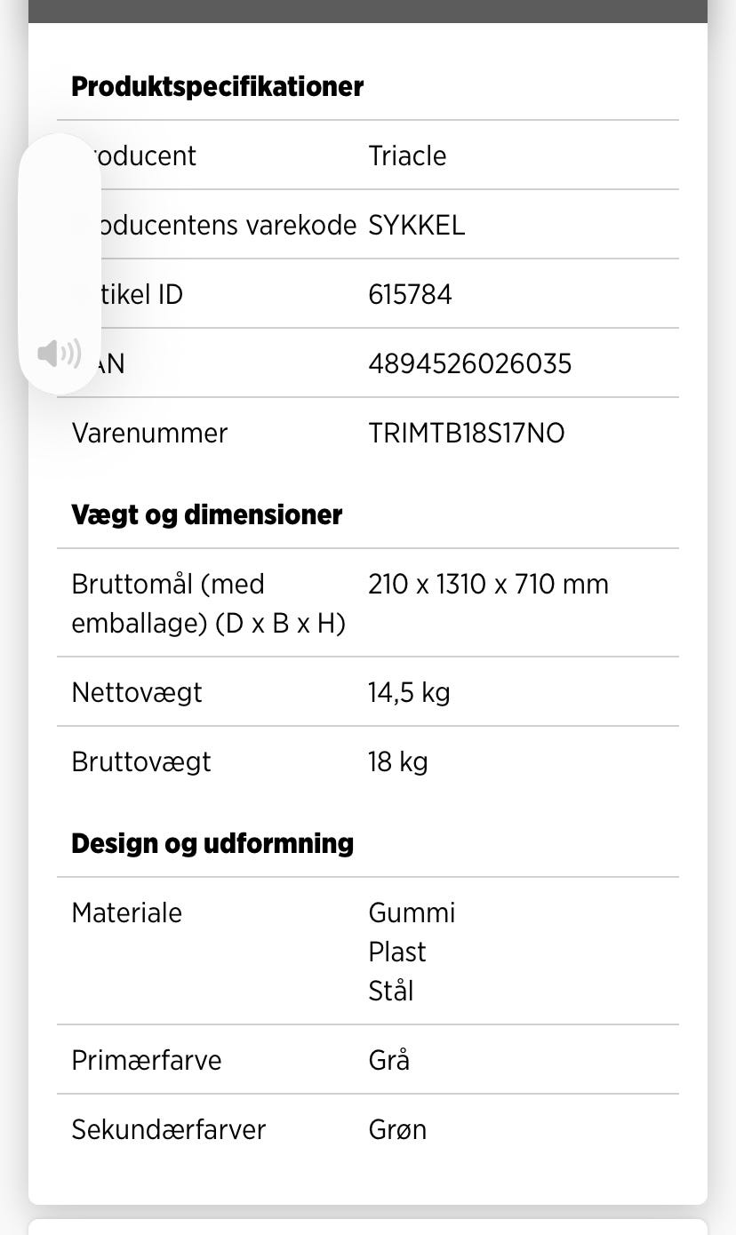Click the 18 kg gross weight value
736x1235 pixels.
(x=397, y=761)
